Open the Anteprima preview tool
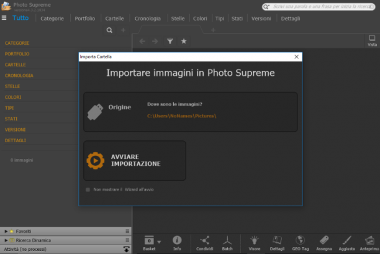 pyautogui.click(x=369, y=243)
